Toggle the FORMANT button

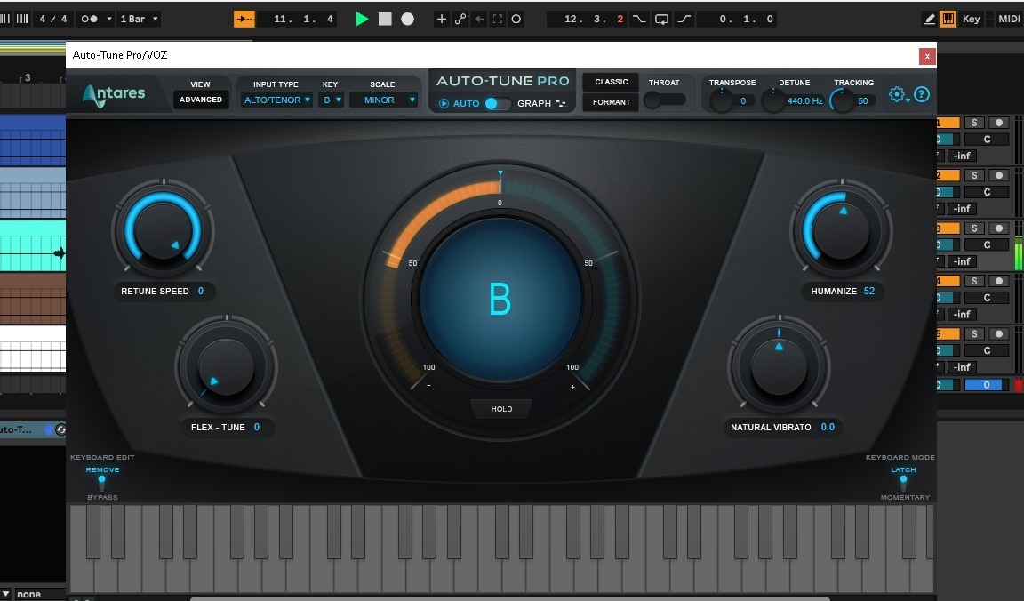pos(612,102)
